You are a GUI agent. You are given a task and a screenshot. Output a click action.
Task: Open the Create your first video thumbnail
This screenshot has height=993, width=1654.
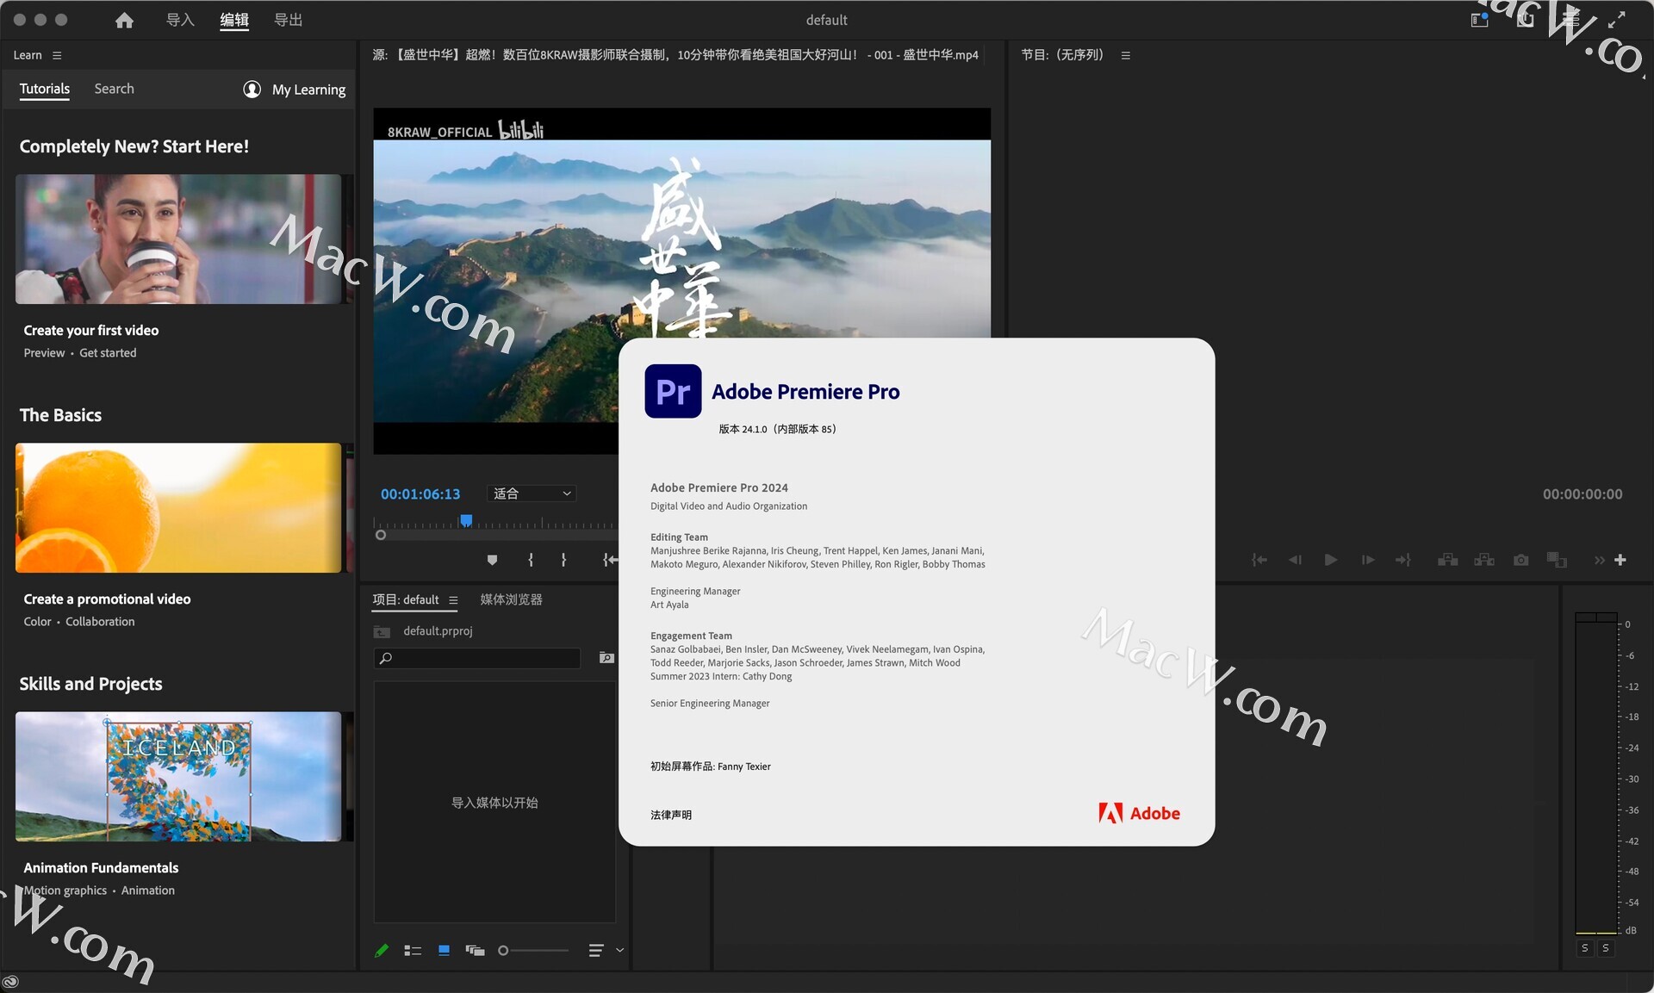point(178,239)
